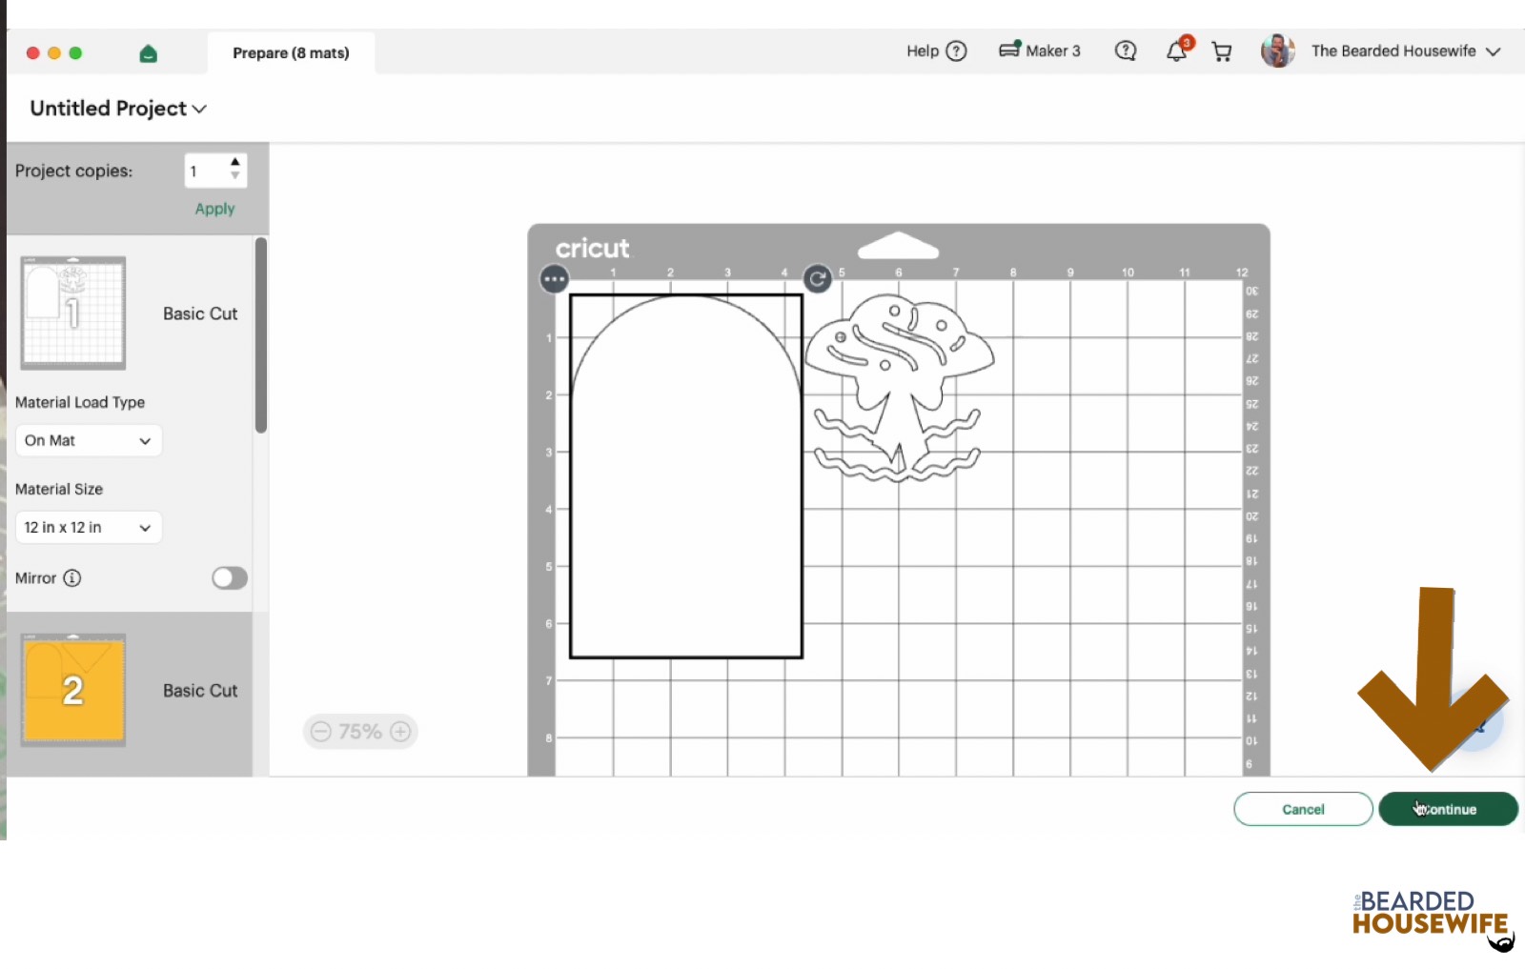
Task: Select the Maker 3 machine icon
Action: 1009,50
